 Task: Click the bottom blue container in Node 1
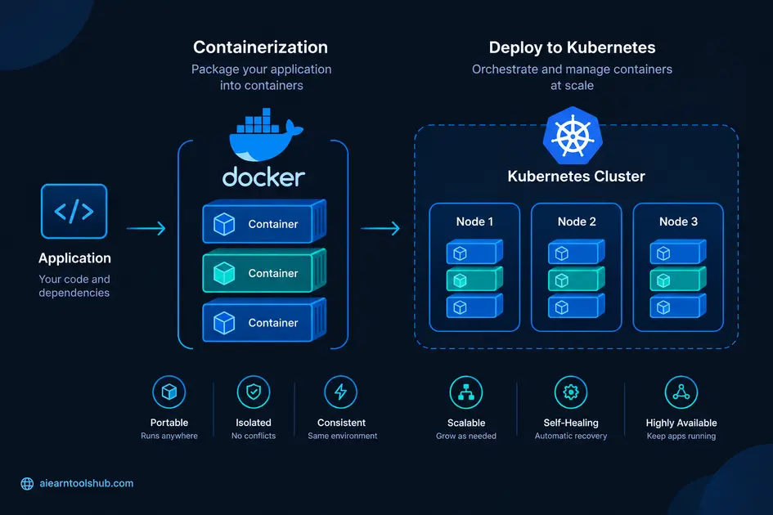pos(474,306)
